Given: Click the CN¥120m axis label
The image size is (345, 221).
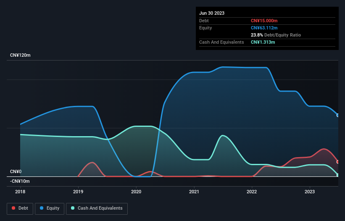Looking at the screenshot, I should [20, 55].
